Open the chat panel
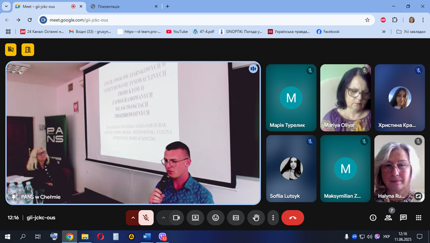Screen dimensions: 430x243 [x=403, y=217]
